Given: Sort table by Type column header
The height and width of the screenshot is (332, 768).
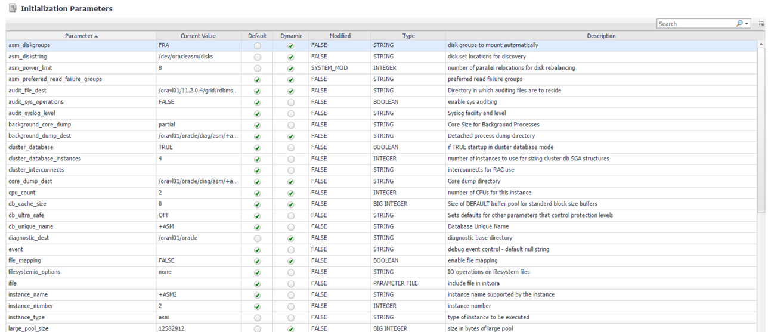Looking at the screenshot, I should pyautogui.click(x=408, y=36).
